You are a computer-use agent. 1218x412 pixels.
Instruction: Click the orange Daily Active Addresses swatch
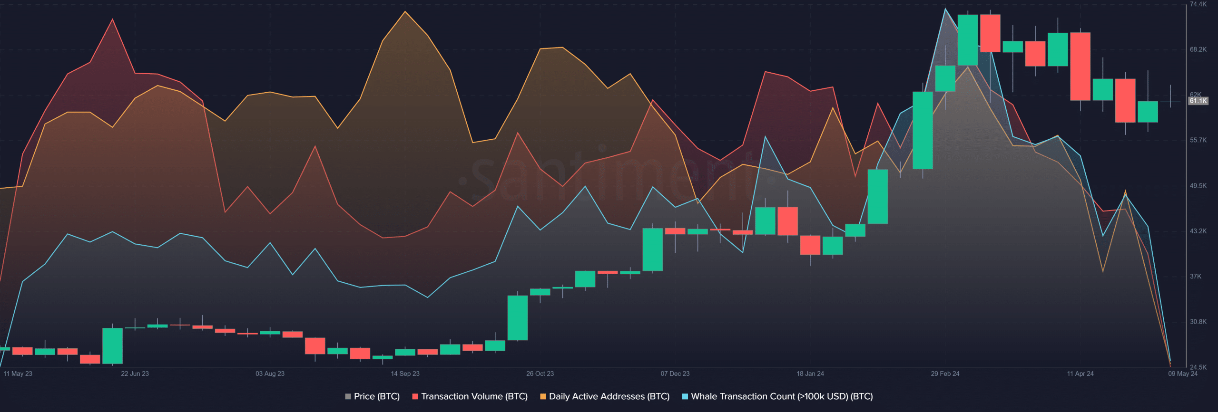543,396
